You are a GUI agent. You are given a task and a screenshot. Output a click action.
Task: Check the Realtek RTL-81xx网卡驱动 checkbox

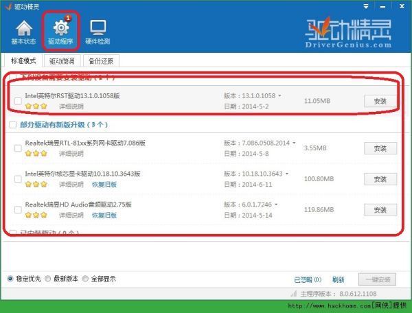18,148
